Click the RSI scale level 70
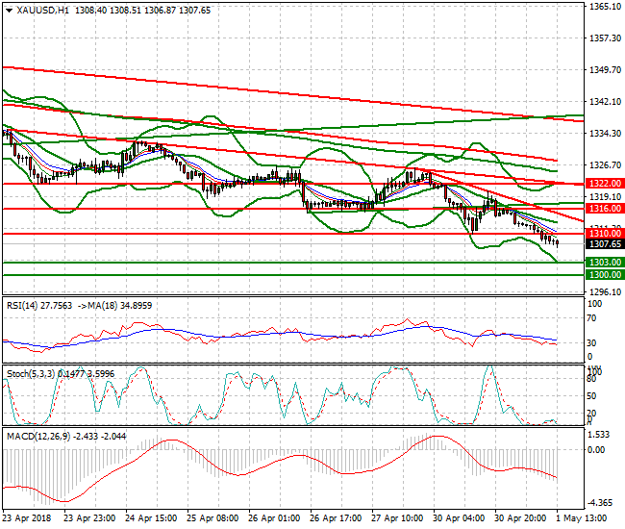The image size is (625, 529). (x=592, y=318)
